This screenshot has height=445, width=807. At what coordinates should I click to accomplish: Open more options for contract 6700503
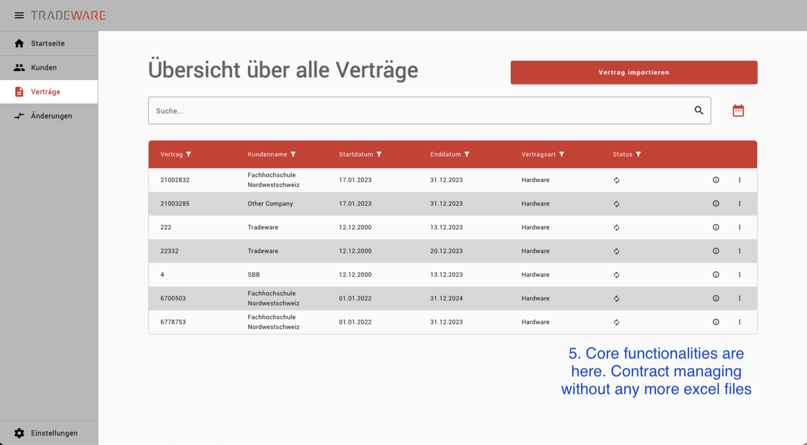[740, 299]
